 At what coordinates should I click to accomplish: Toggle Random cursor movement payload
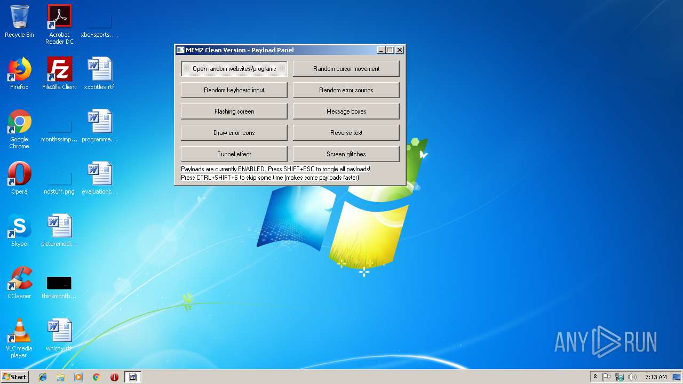coord(346,69)
